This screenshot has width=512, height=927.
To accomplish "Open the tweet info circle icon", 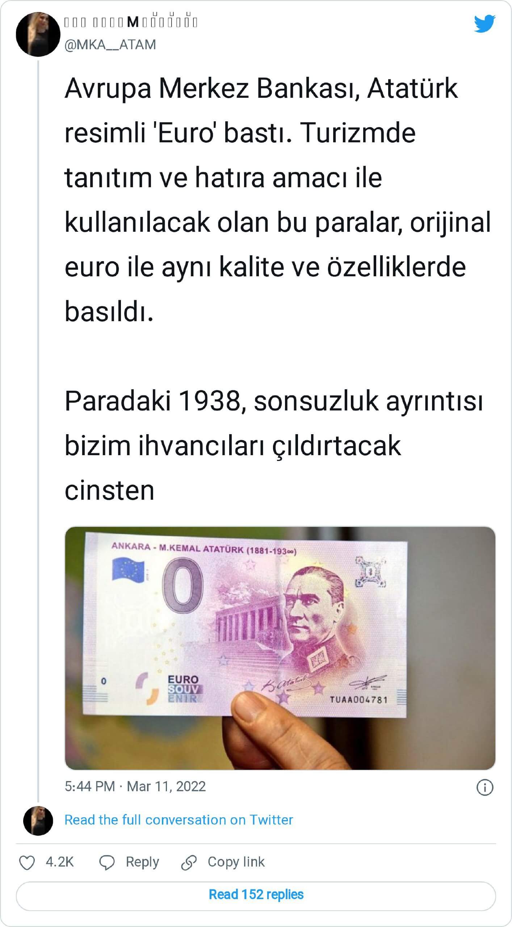I will (x=485, y=787).
